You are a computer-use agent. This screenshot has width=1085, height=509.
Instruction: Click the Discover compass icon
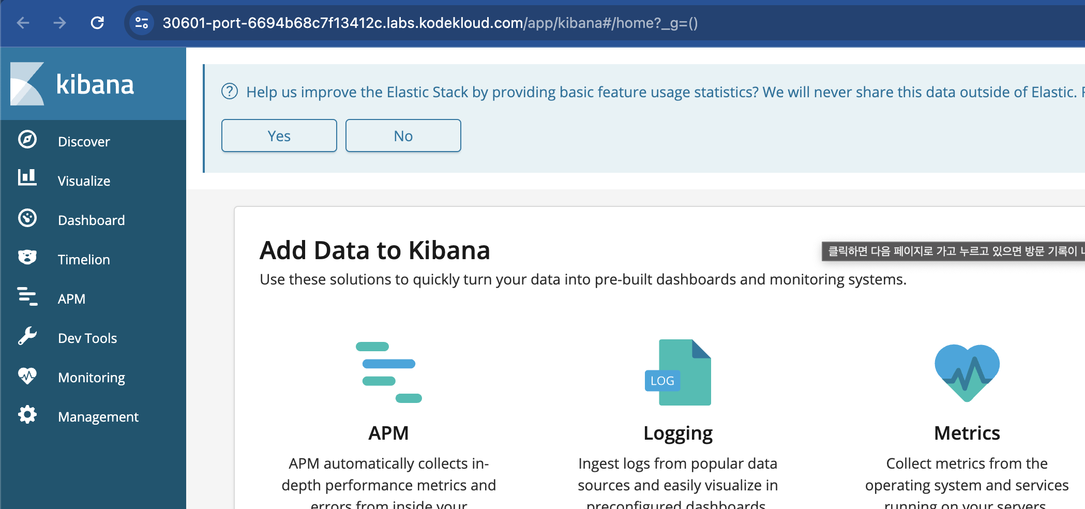[x=27, y=140]
